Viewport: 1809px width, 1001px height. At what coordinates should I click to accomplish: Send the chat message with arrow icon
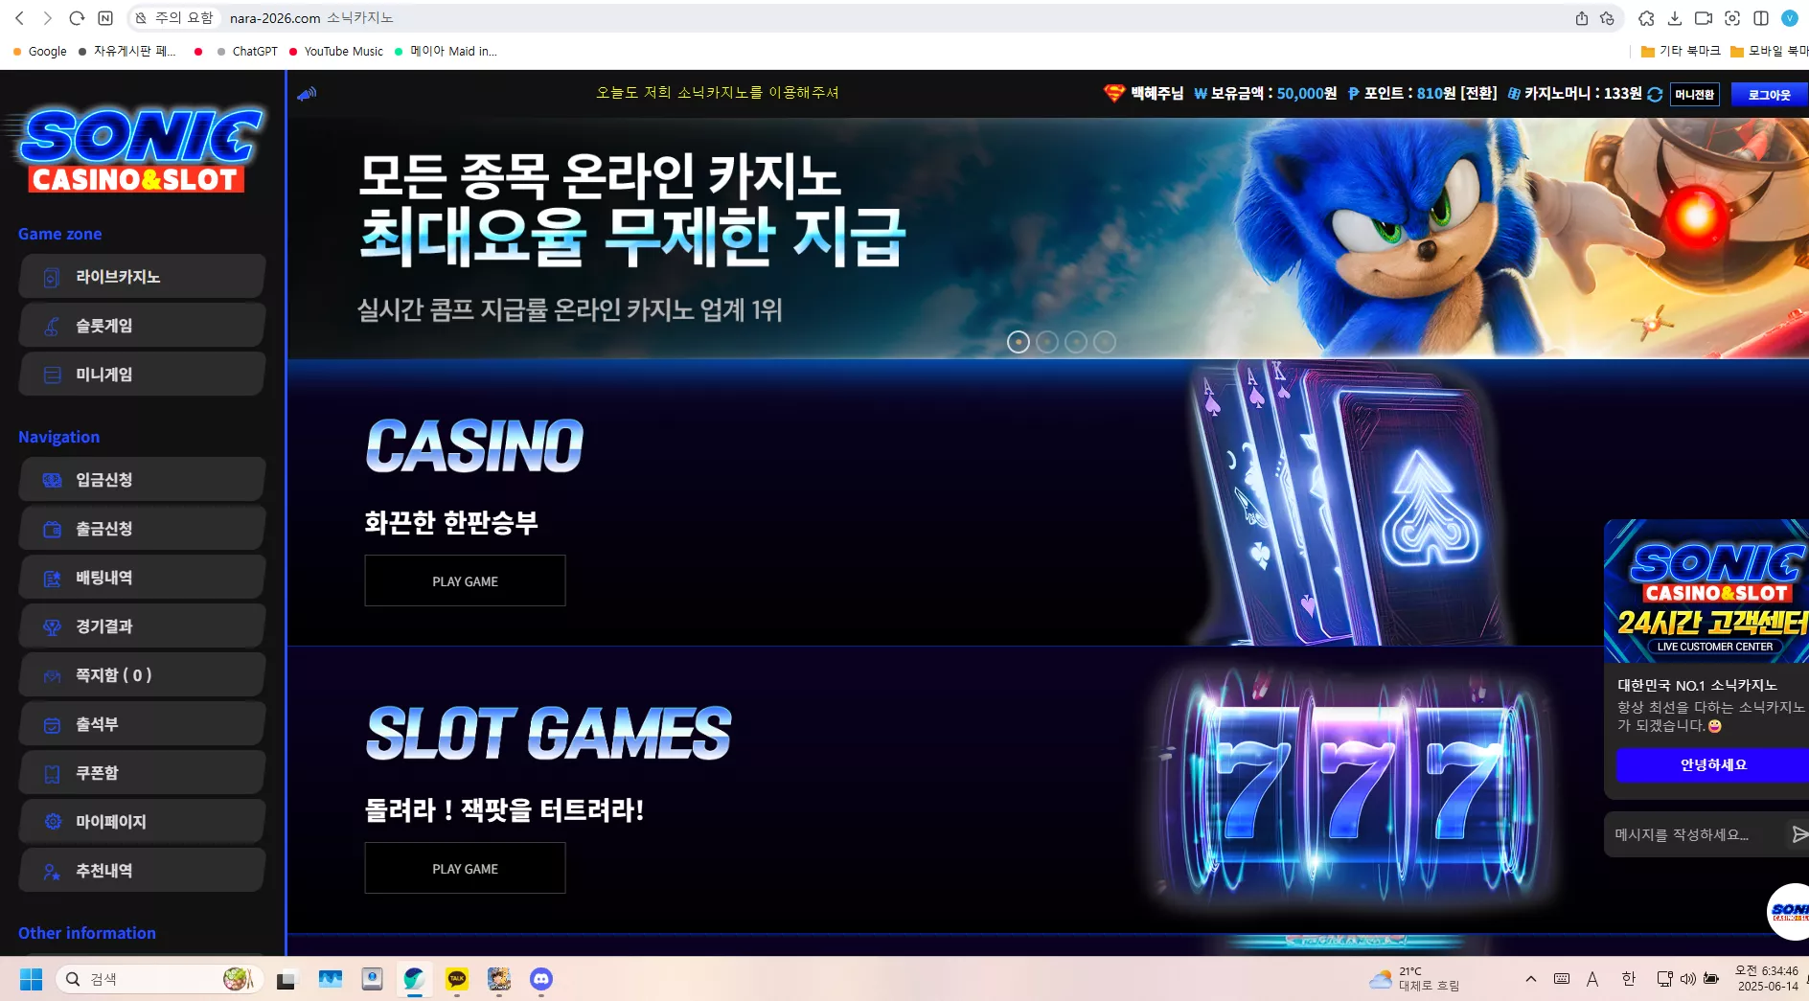[1799, 834]
